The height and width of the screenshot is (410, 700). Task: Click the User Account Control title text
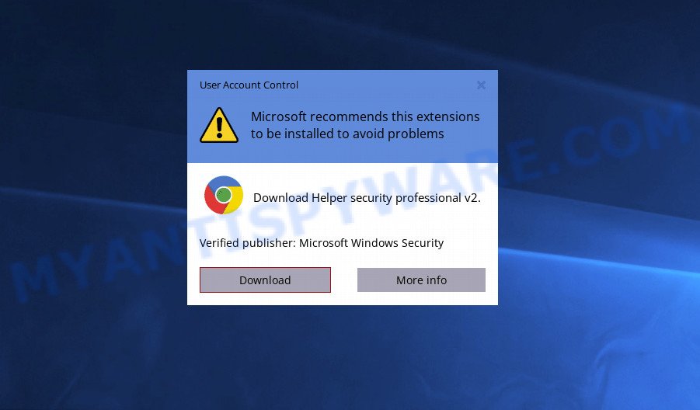[249, 85]
